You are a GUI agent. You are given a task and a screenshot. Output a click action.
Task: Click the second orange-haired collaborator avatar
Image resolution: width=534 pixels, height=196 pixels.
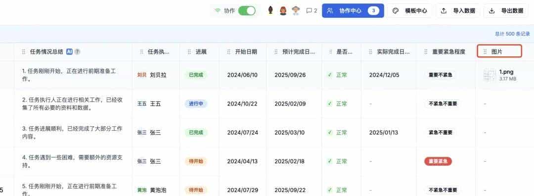point(283,10)
